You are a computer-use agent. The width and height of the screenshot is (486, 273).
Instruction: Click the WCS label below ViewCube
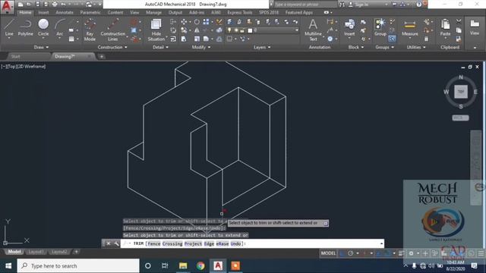(460, 118)
